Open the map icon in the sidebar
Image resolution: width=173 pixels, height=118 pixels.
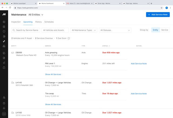(x=4, y=22)
